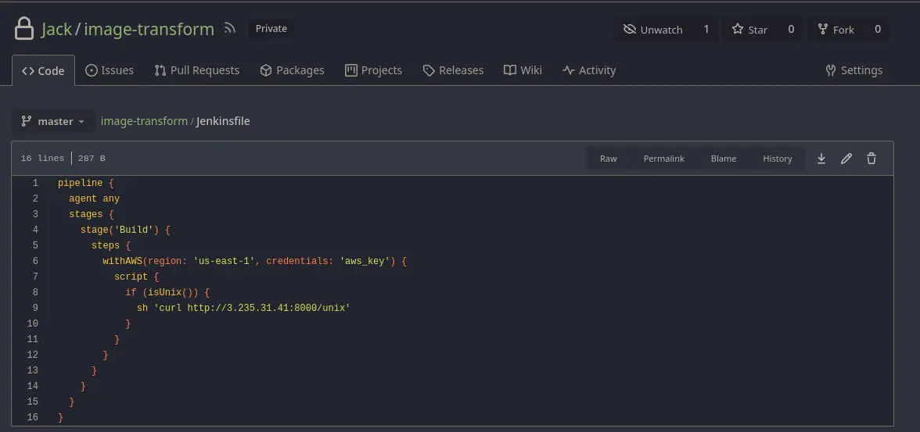Click the 'steps {' code line
The image size is (920, 432).
tap(111, 245)
